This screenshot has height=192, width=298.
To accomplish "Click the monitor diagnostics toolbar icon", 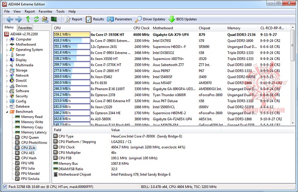I will point(54,19).
